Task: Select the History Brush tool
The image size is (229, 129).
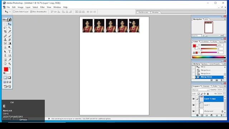Action: pyautogui.click(x=10, y=40)
